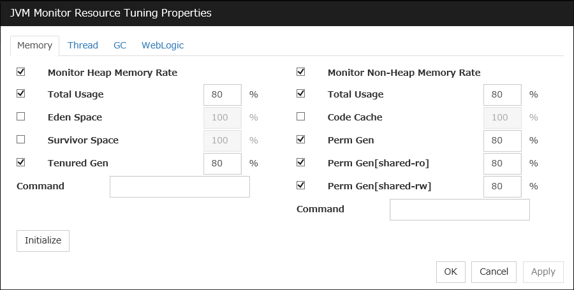Check the Code Cache checkbox

(301, 117)
